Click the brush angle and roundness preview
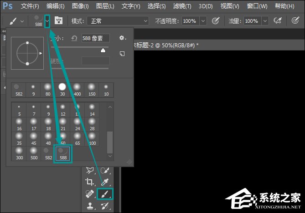This screenshot has width=305, height=213. (x=27, y=53)
